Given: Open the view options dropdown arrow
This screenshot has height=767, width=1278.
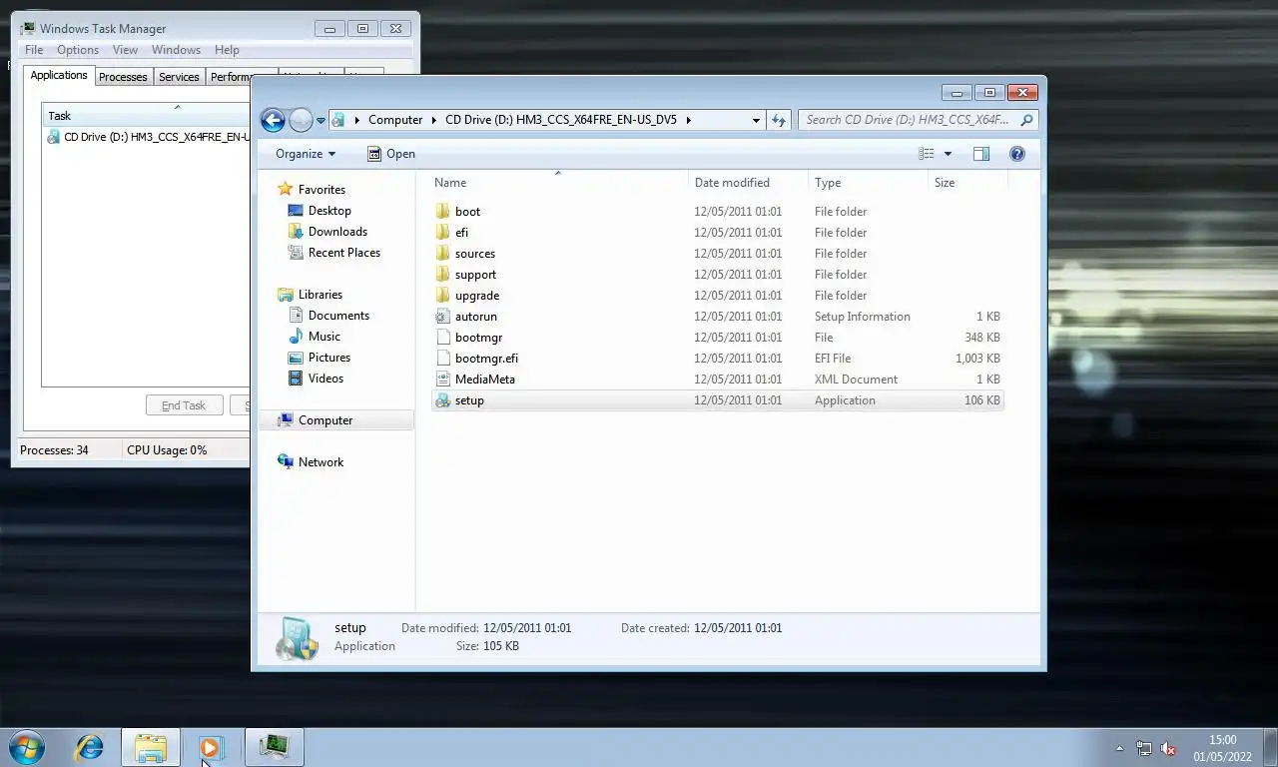Looking at the screenshot, I should (948, 154).
